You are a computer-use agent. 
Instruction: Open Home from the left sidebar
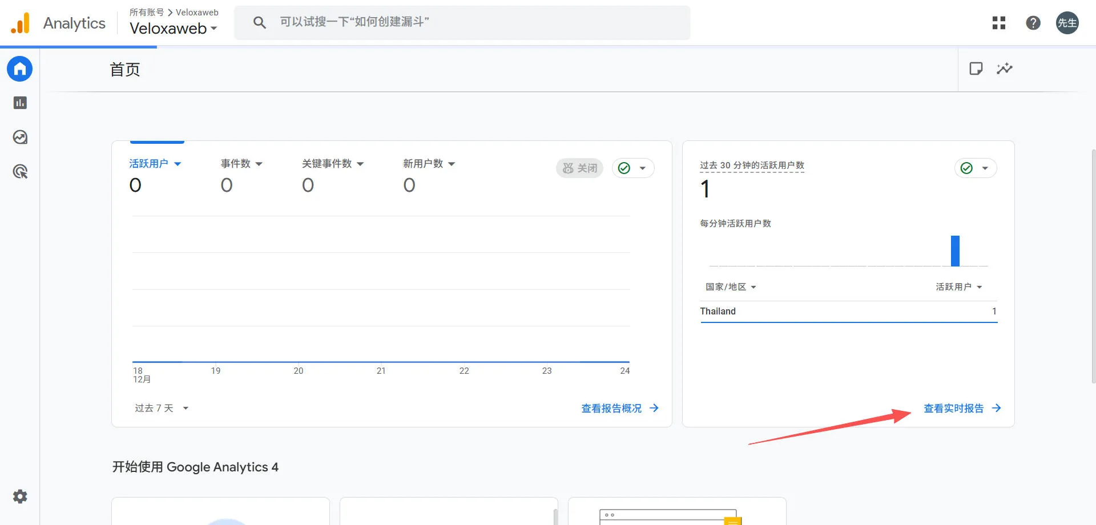point(19,68)
